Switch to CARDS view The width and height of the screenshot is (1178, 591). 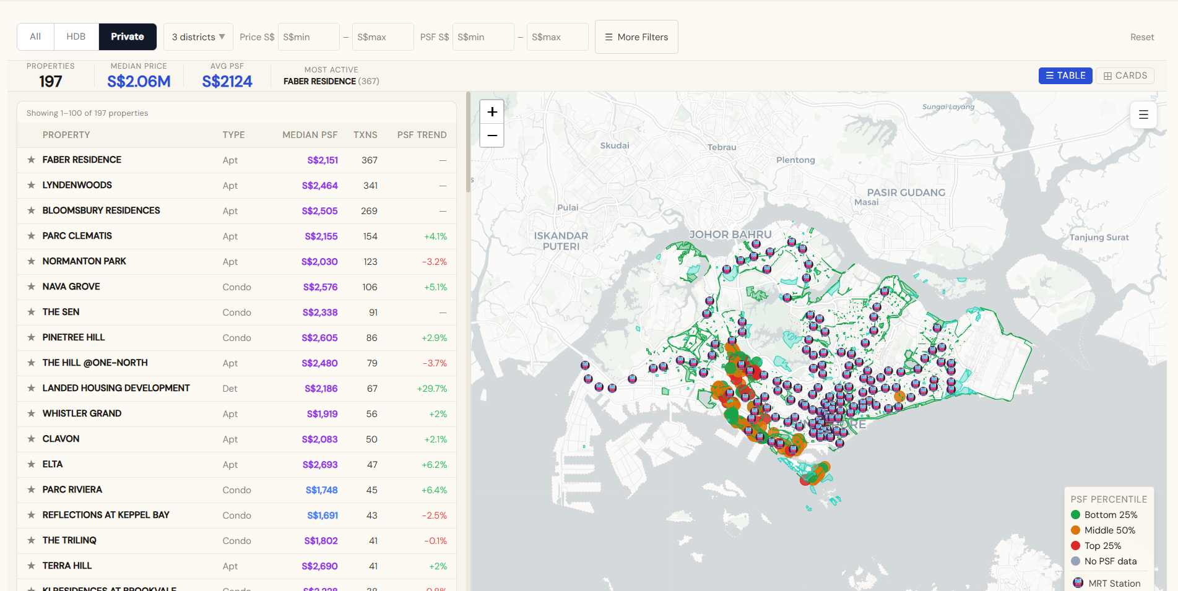1125,75
